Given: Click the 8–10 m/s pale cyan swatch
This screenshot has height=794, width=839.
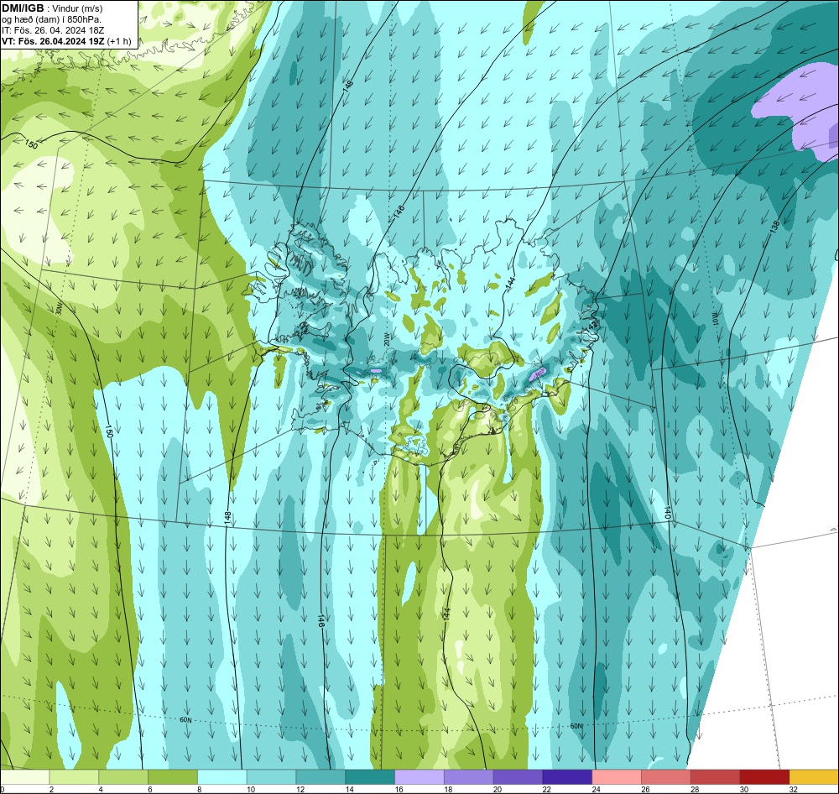Looking at the screenshot, I should pos(222,777).
